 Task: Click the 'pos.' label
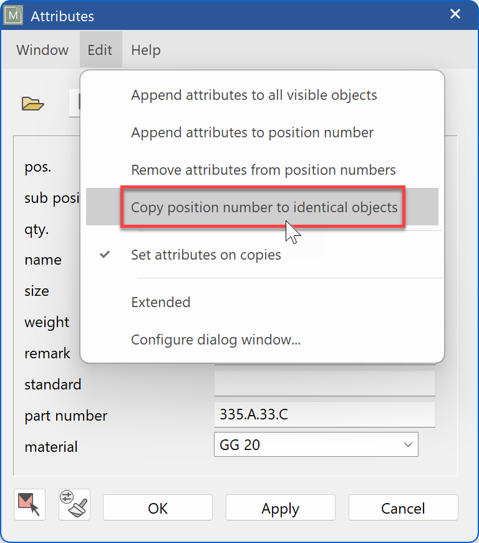(37, 167)
